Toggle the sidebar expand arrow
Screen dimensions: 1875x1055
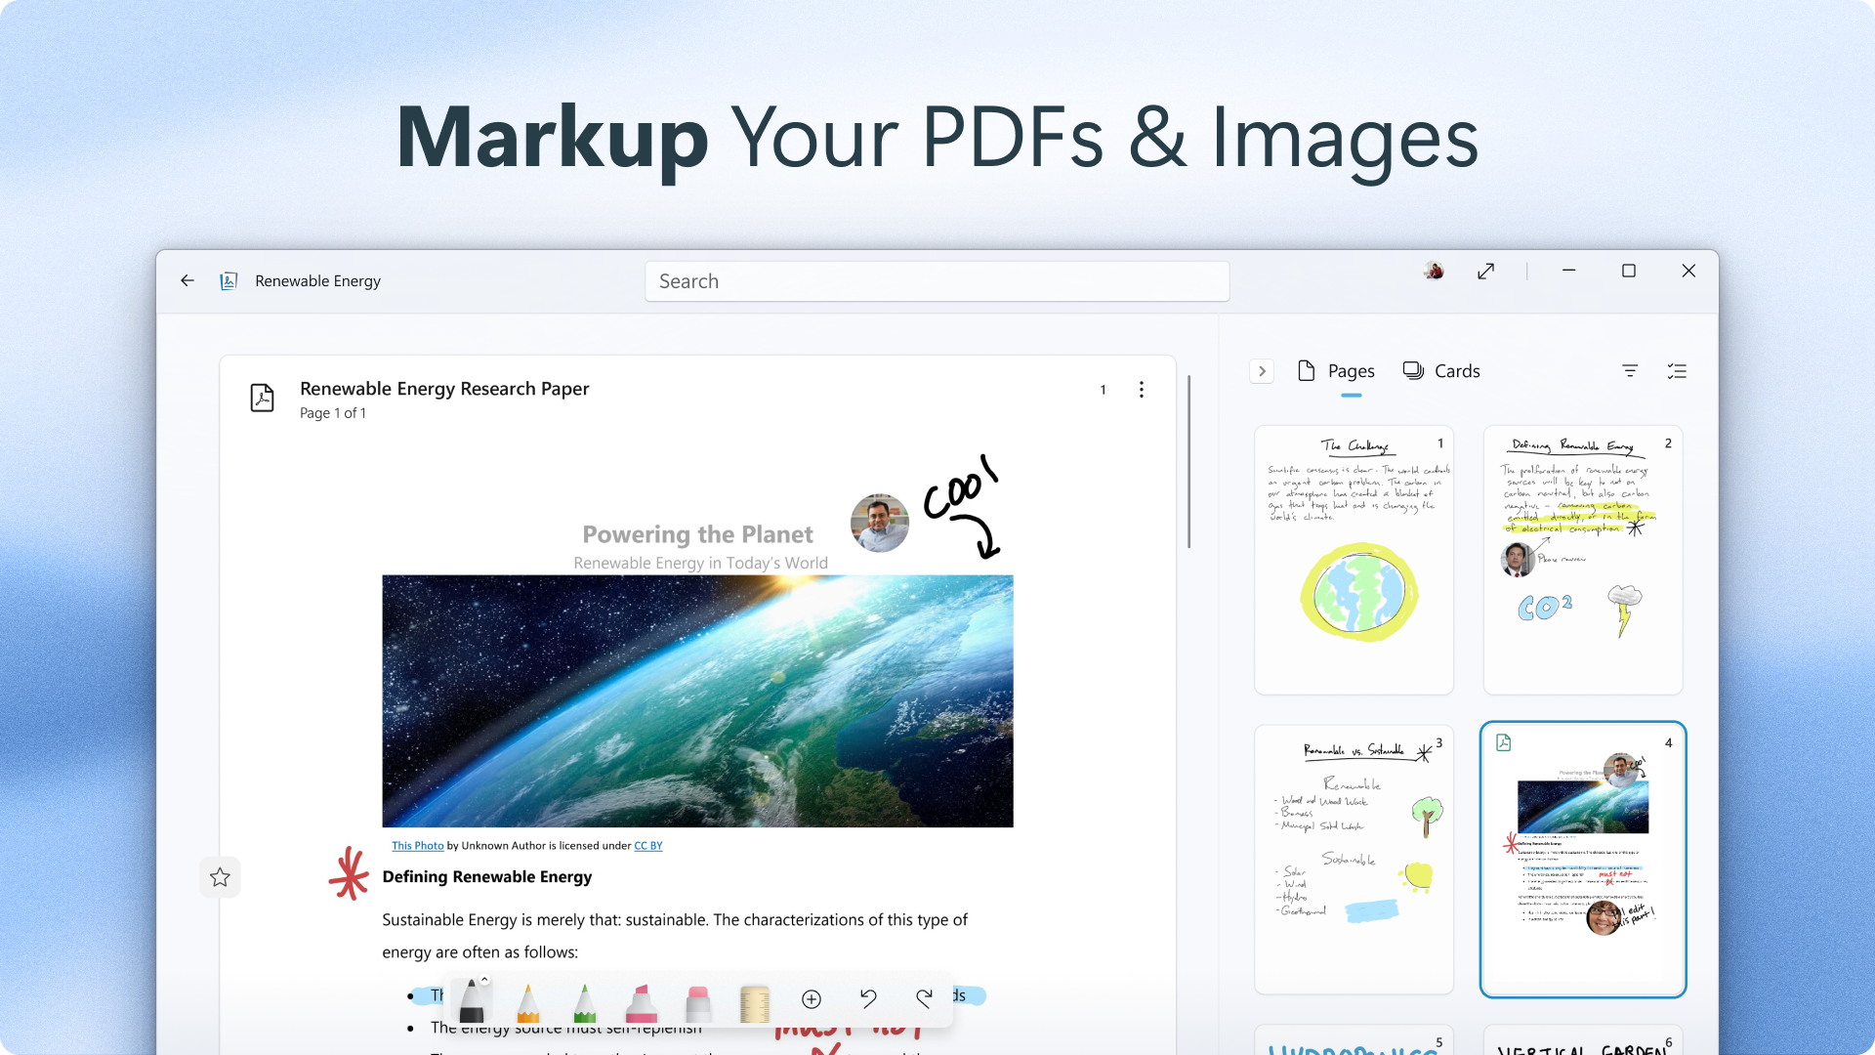pos(1261,371)
